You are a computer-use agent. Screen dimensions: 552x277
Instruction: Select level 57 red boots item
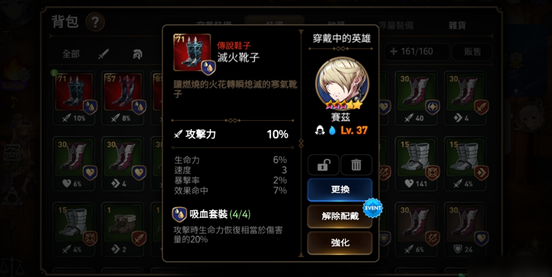pyautogui.click(x=123, y=98)
